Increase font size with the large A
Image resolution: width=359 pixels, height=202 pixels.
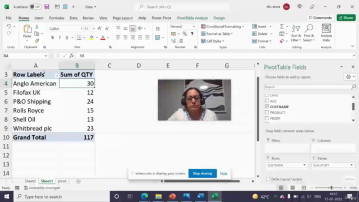[x=100, y=29]
